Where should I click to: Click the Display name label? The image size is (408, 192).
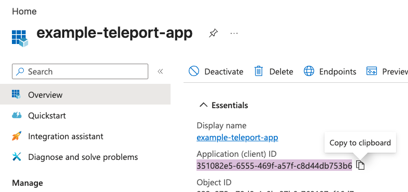[x=221, y=125]
